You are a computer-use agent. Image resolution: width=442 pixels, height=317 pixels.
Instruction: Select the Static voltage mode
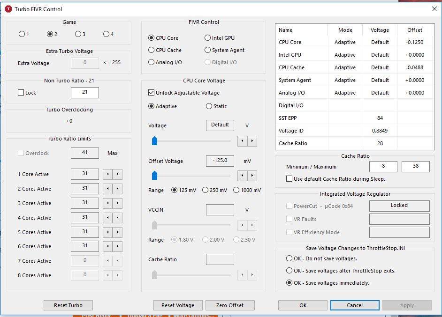(209, 106)
